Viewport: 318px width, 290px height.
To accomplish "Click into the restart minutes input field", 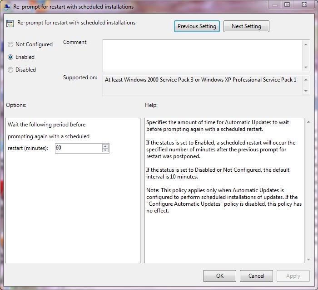I will [x=78, y=148].
